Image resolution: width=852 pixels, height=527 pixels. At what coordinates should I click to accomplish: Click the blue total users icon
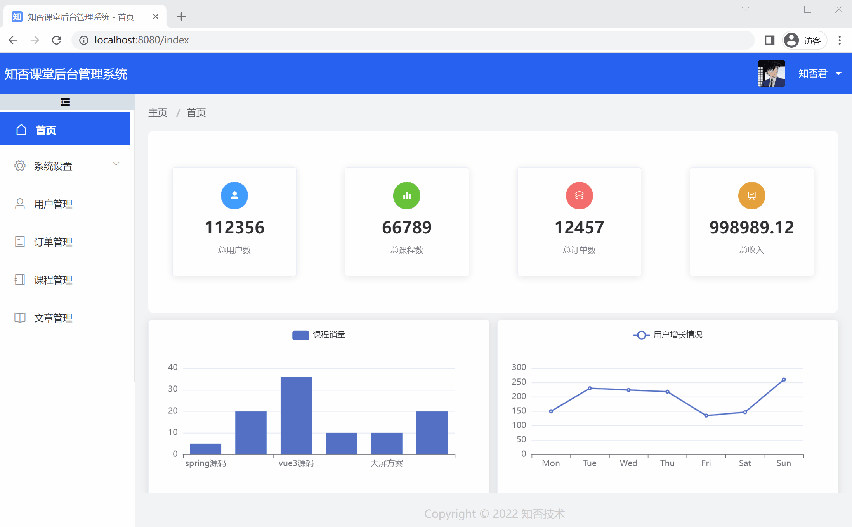[x=234, y=195]
